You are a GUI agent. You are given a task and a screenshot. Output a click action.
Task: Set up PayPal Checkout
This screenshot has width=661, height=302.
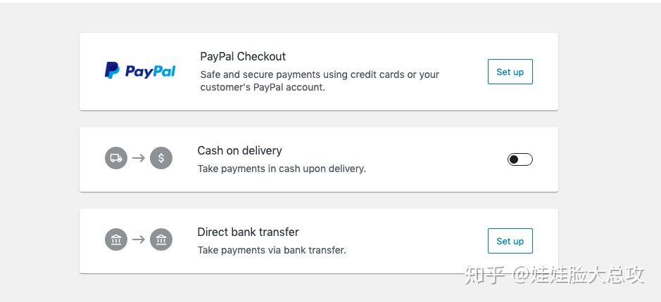pyautogui.click(x=510, y=72)
